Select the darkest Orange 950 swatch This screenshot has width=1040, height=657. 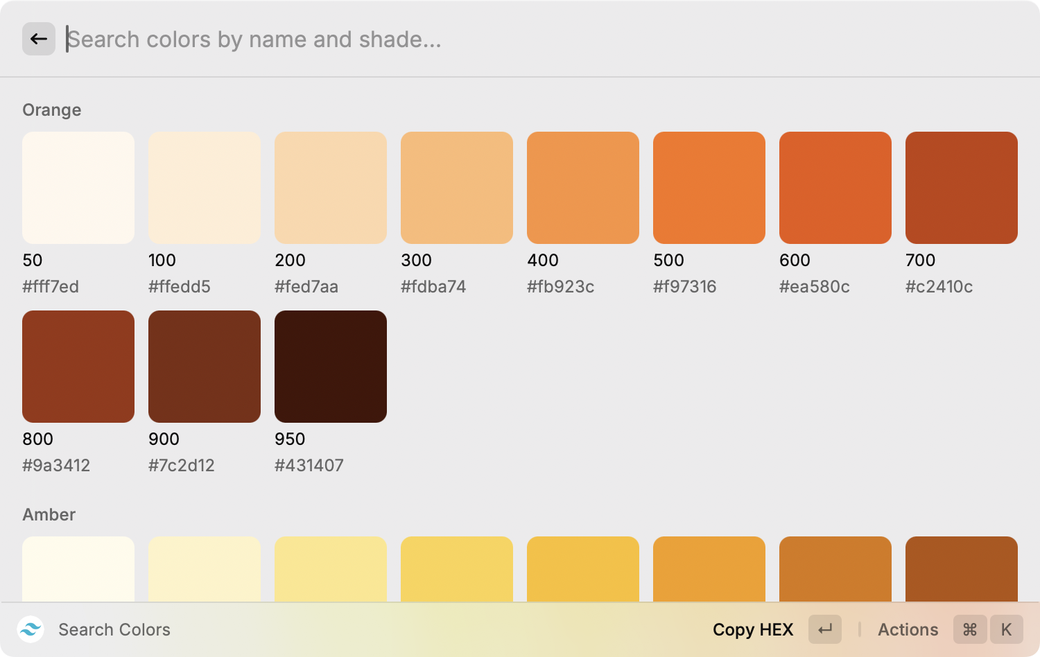pyautogui.click(x=331, y=367)
